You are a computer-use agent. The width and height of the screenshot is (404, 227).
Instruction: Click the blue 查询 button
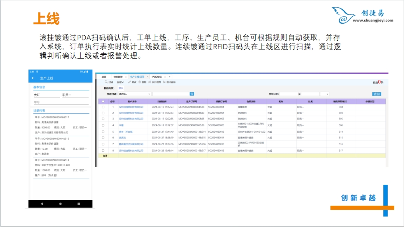click(x=376, y=94)
